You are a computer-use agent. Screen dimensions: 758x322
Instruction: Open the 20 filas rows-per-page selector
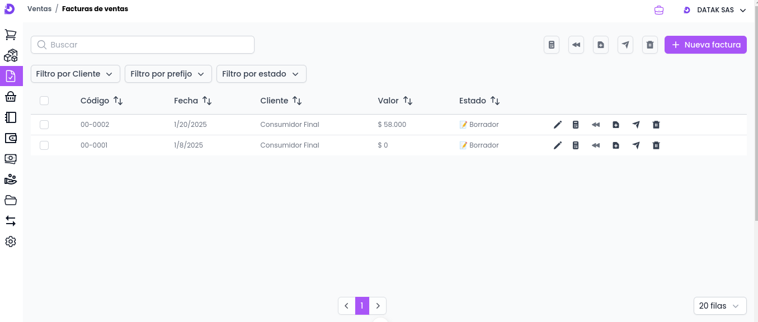tap(719, 306)
